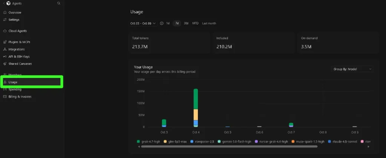Click the On-demand tokens card

pyautogui.click(x=338, y=43)
